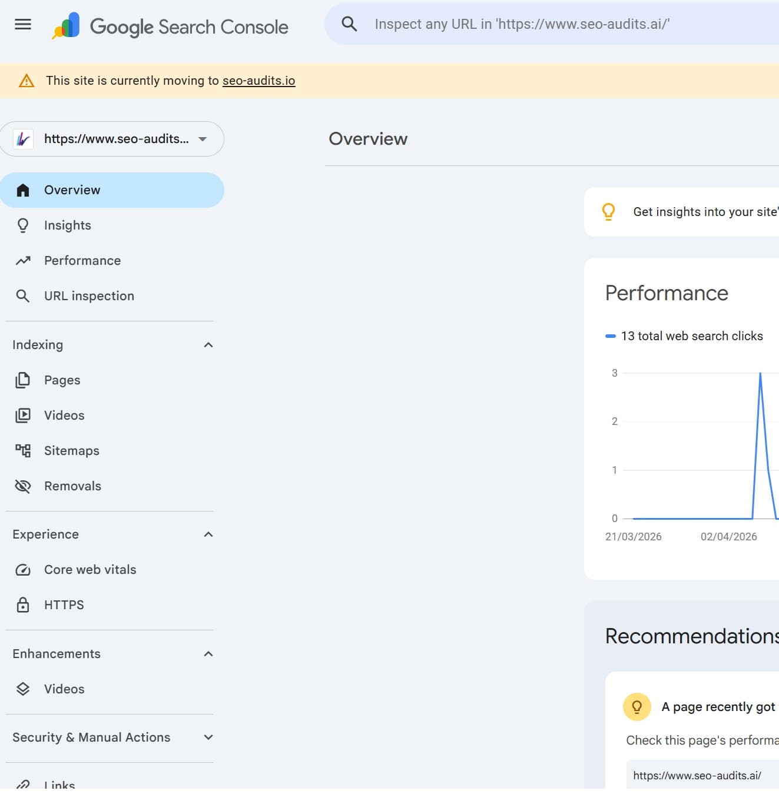The height and width of the screenshot is (794, 779).
Task: Open Sitemaps in the sidebar
Action: (x=112, y=451)
